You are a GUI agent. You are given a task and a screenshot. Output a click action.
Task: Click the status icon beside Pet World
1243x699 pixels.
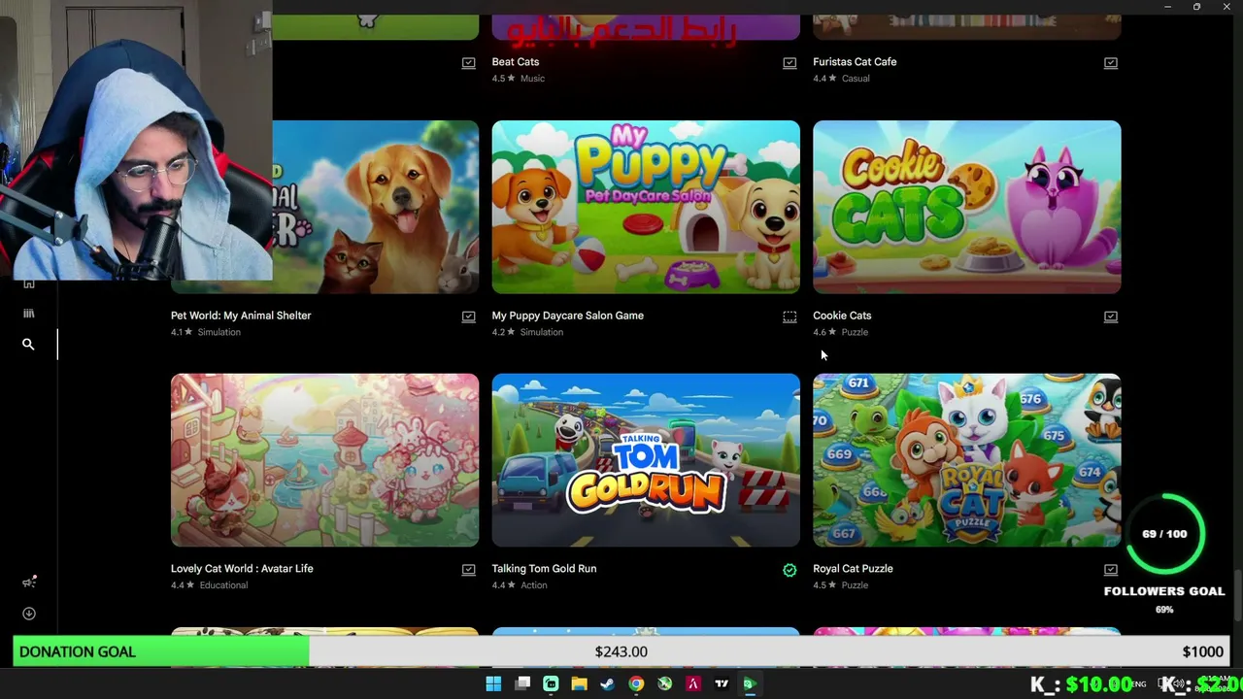coord(469,316)
